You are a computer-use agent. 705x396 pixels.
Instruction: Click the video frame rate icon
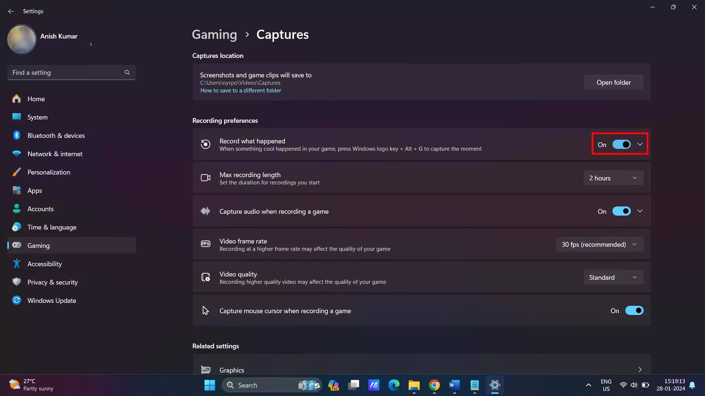[x=205, y=244]
